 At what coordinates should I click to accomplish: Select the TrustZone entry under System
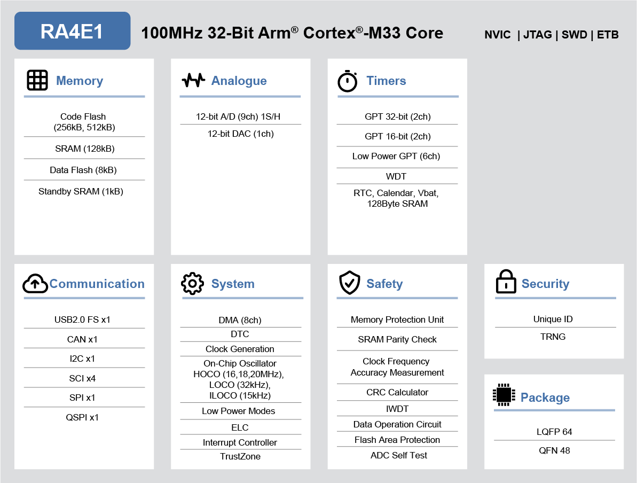coord(240,456)
